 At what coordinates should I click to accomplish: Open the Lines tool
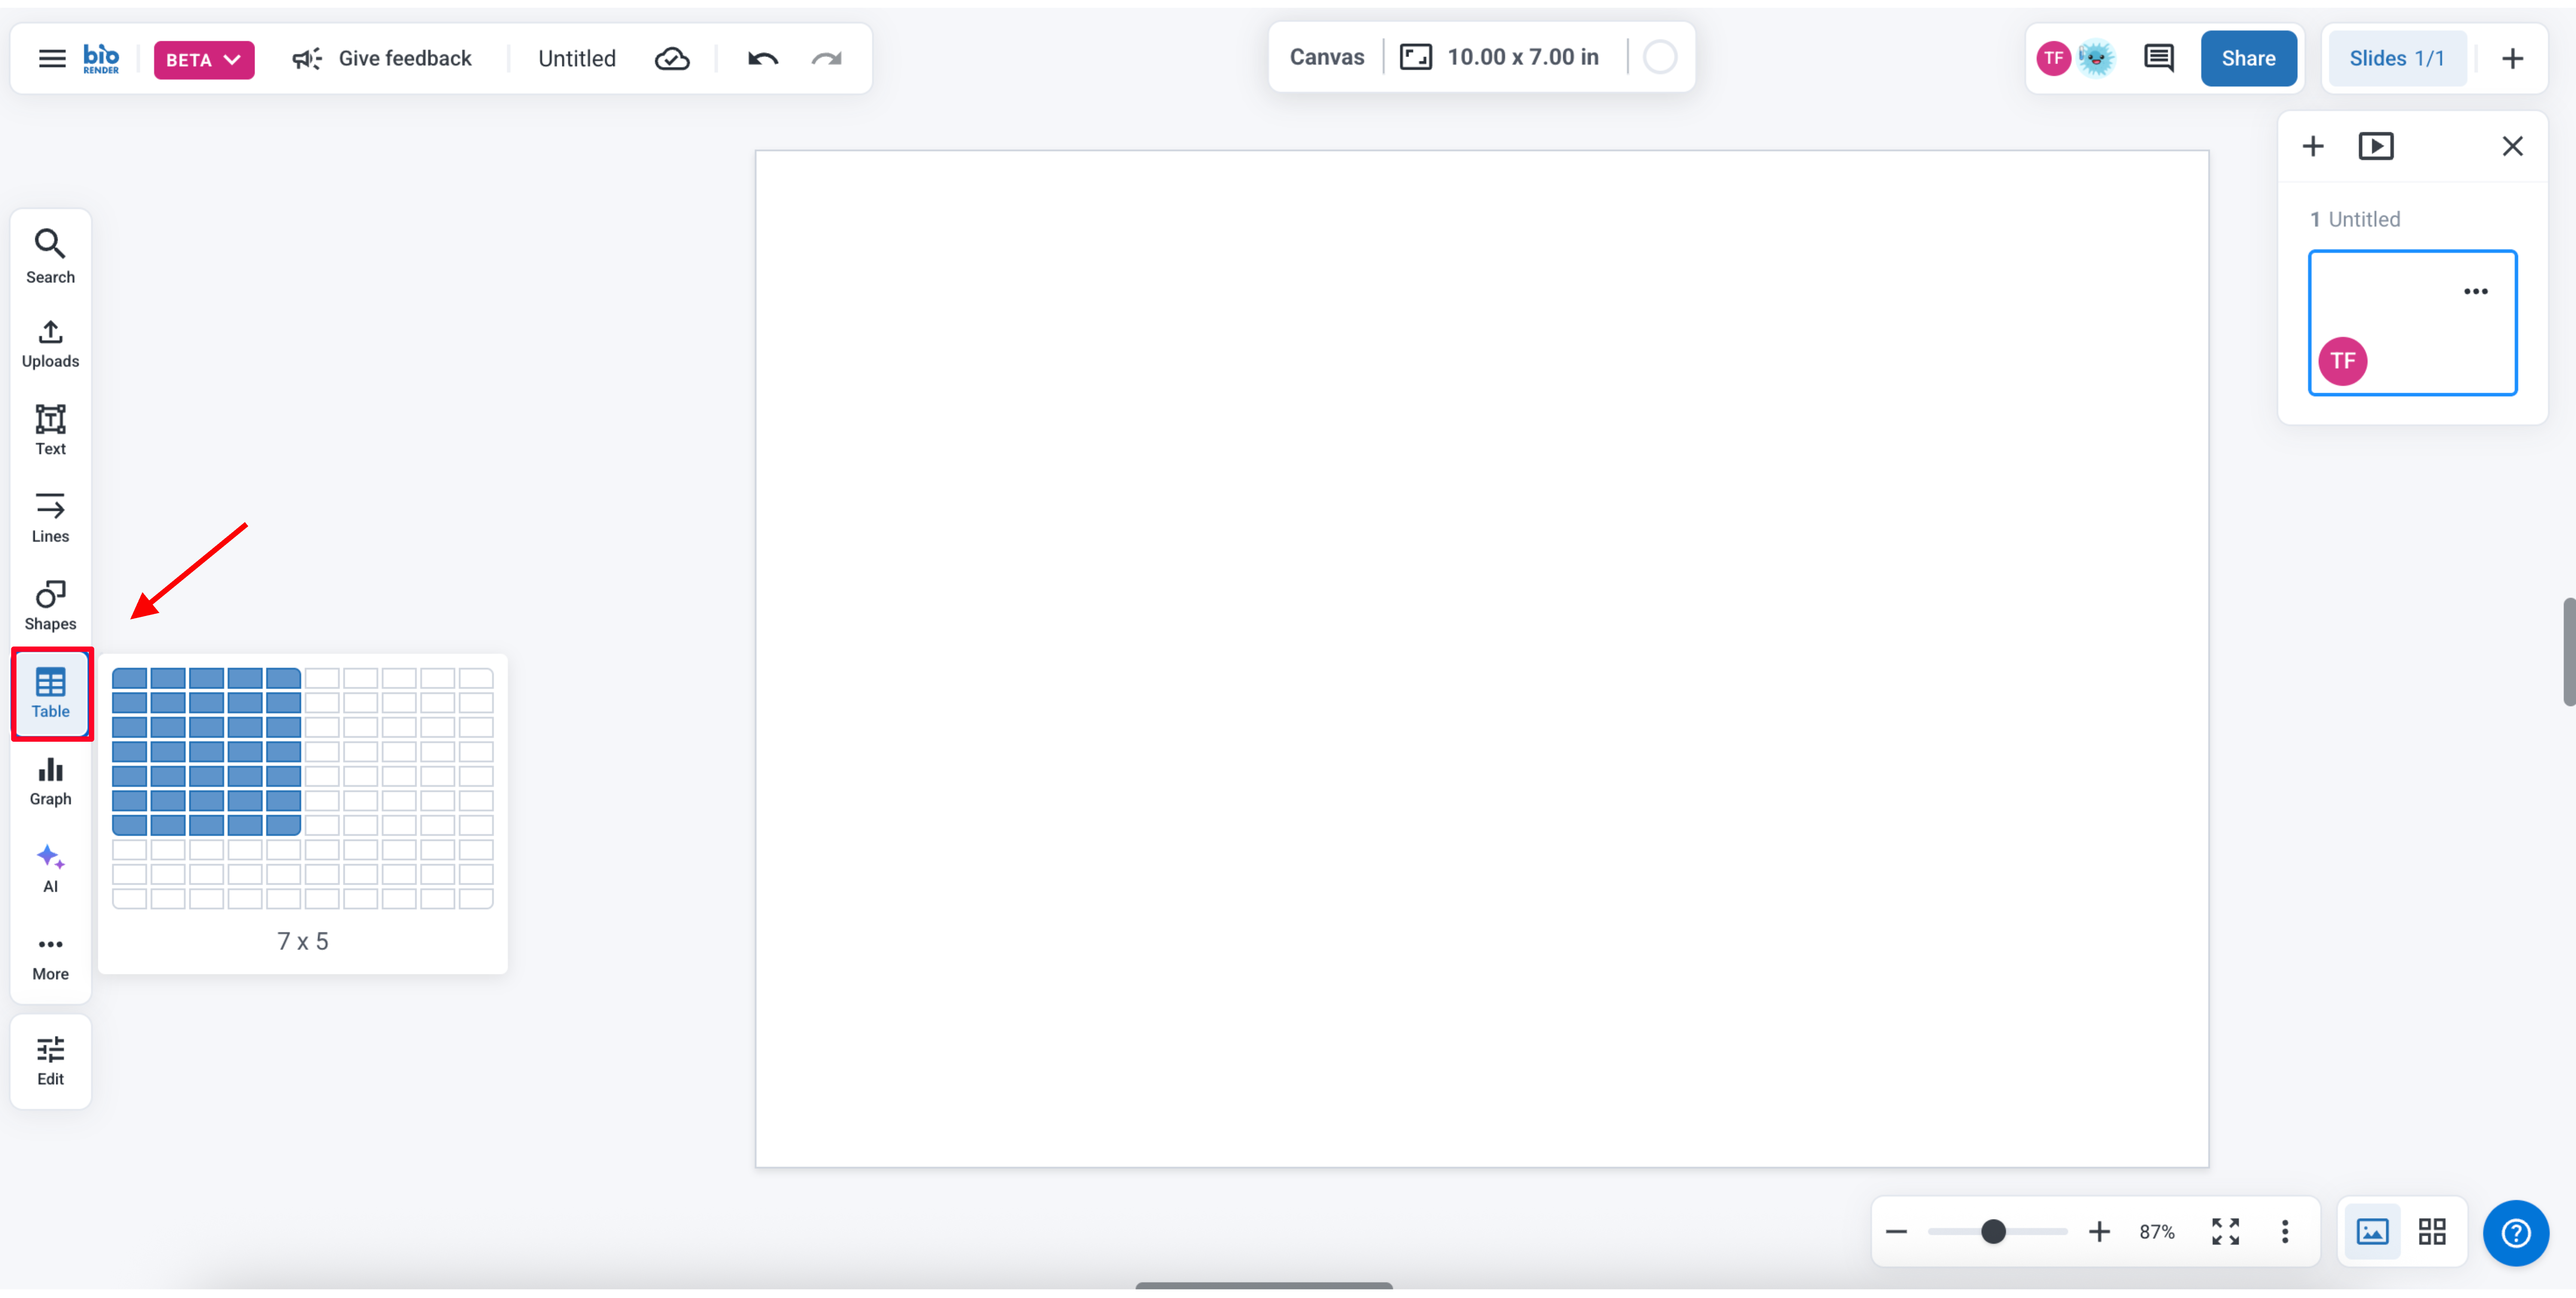[x=50, y=517]
